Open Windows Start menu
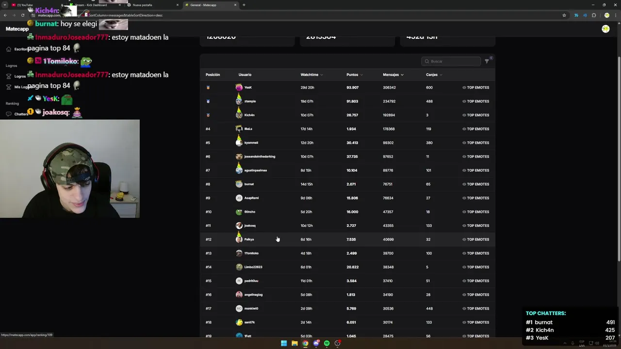Screen dimensions: 621x349 click(284, 343)
